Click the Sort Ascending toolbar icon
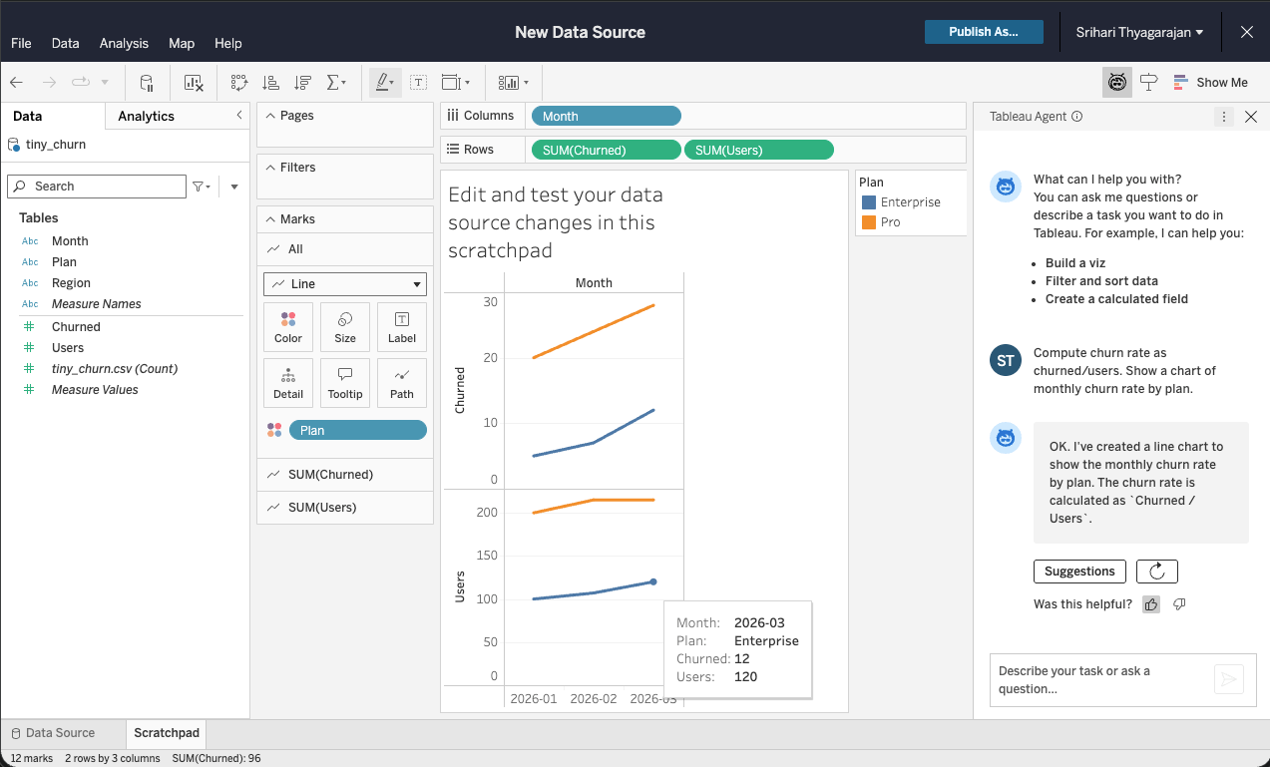1270x767 pixels. [x=270, y=83]
